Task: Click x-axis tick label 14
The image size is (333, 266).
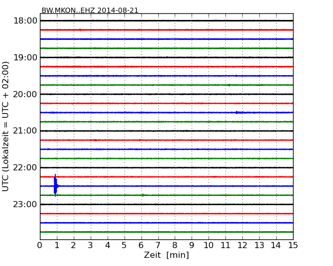Action: point(276,246)
